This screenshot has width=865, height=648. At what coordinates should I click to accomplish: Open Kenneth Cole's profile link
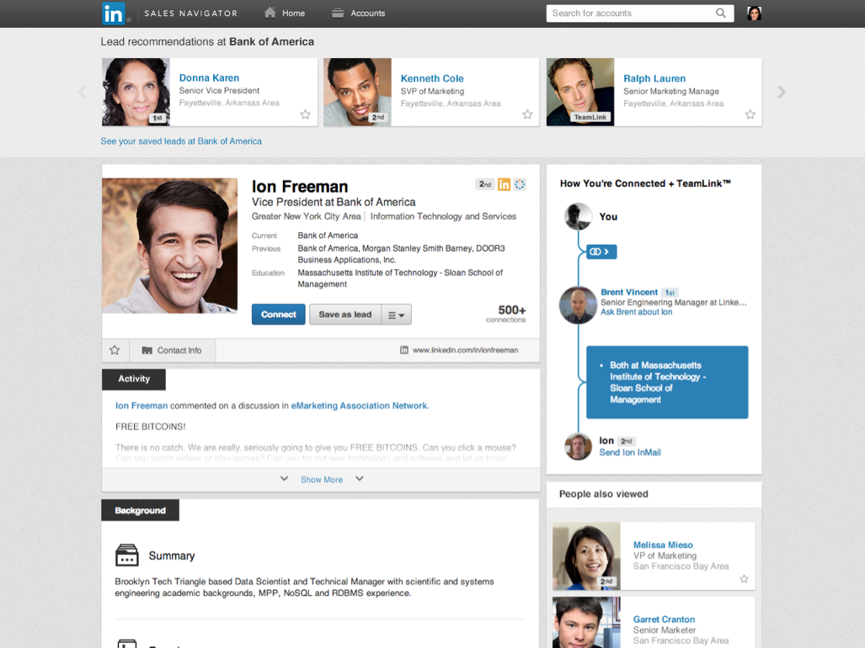[432, 78]
